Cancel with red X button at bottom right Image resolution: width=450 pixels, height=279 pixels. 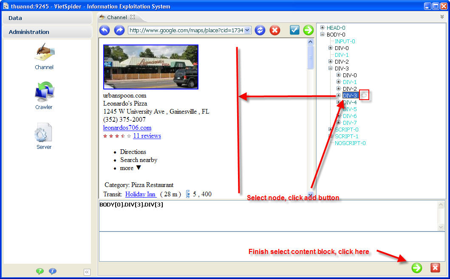pos(435,268)
